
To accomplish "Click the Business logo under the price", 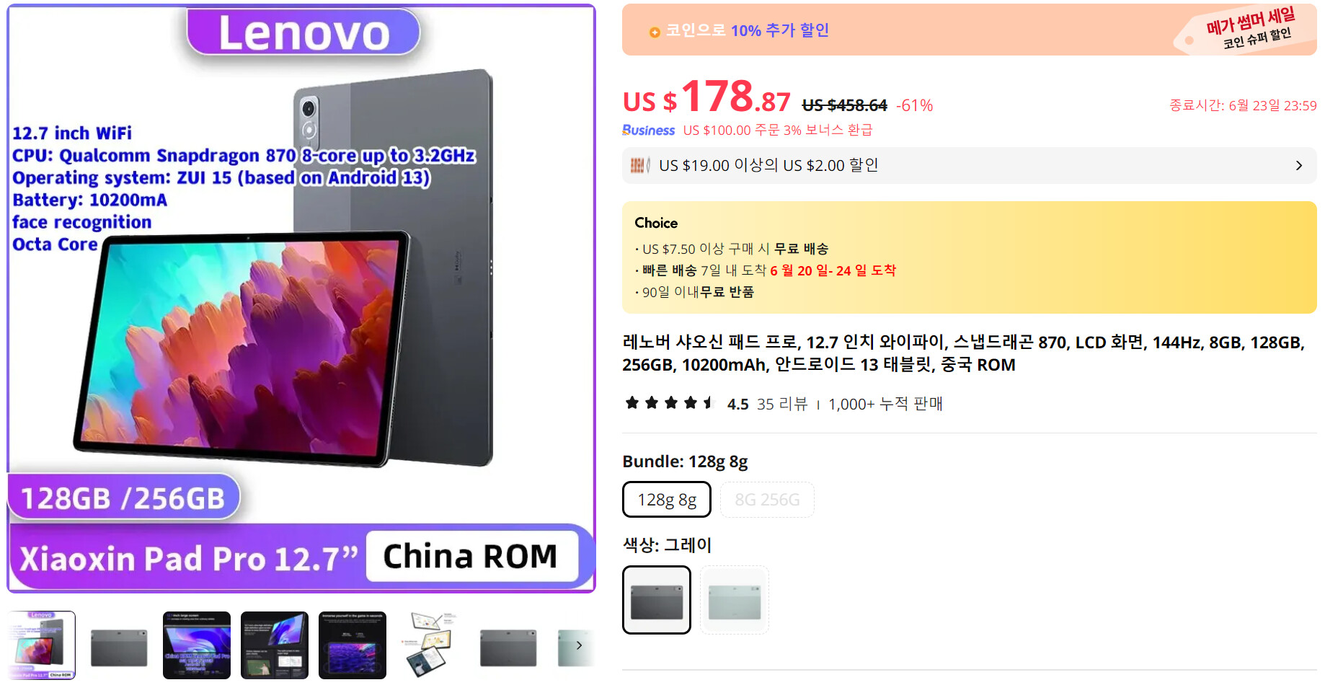I will (x=648, y=130).
